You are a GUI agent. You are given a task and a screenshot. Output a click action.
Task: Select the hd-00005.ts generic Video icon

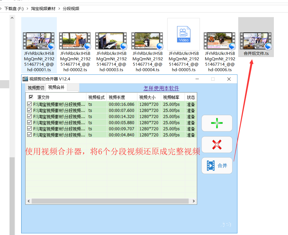pyautogui.click(x=184, y=35)
